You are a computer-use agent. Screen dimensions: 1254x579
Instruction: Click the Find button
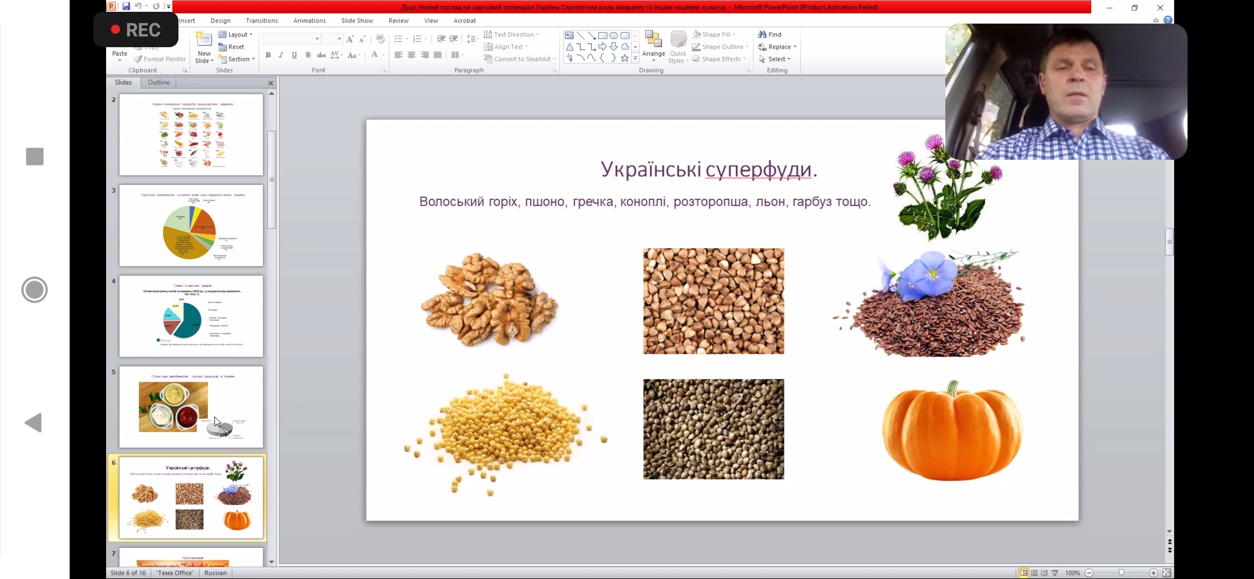tap(770, 35)
